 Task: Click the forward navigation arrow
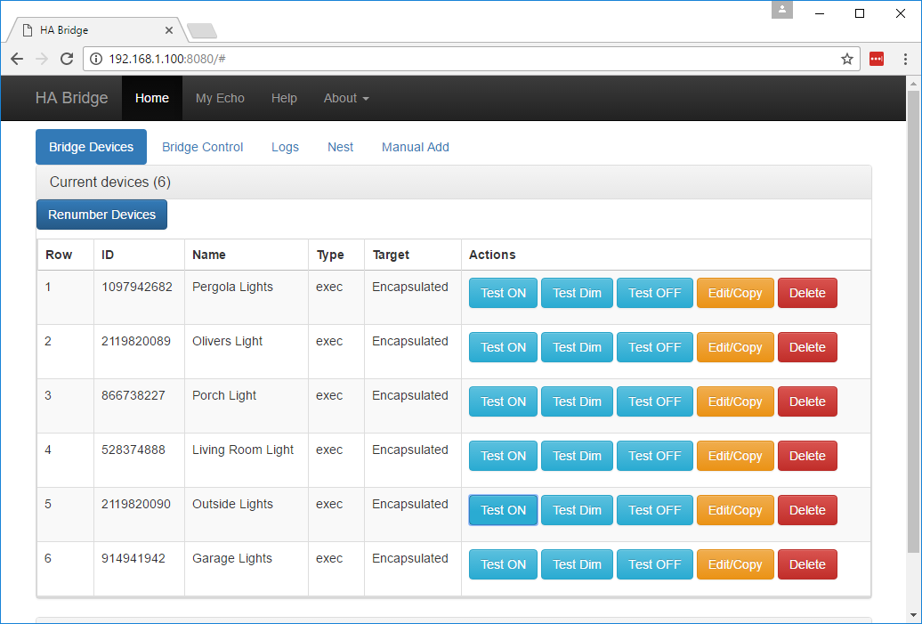pyautogui.click(x=42, y=59)
